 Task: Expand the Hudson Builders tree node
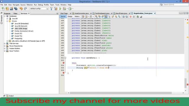tap(5, 48)
